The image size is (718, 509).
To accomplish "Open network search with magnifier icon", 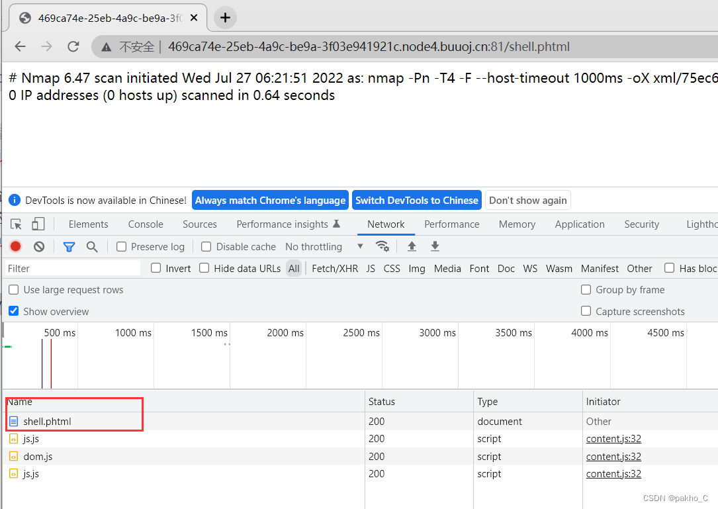I will (92, 247).
